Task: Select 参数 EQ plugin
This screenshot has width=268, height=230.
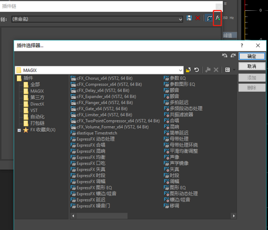Action: click(x=175, y=79)
